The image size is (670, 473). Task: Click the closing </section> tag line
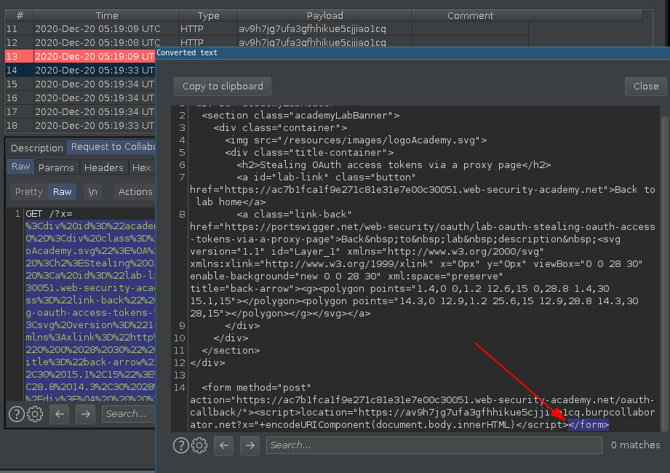(231, 351)
